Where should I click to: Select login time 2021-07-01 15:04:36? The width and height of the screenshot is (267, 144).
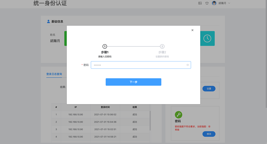click(105, 122)
